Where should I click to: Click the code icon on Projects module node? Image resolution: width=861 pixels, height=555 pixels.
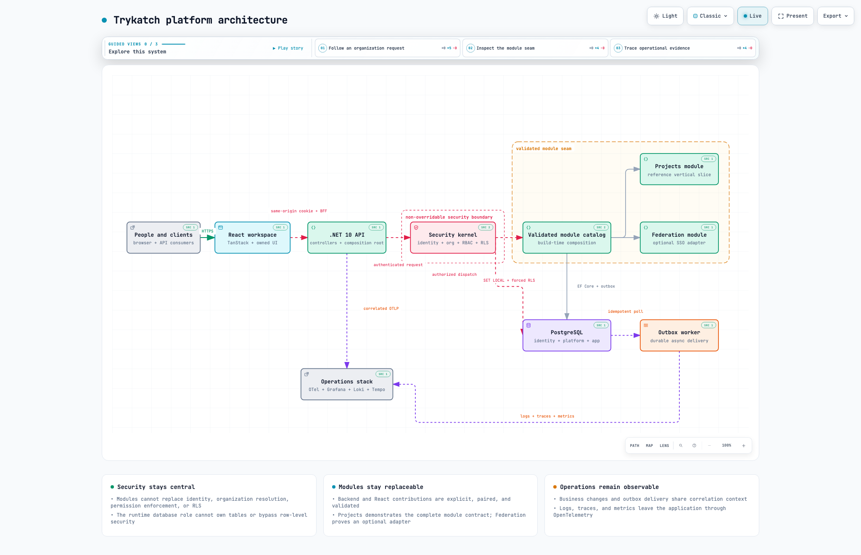point(646,159)
